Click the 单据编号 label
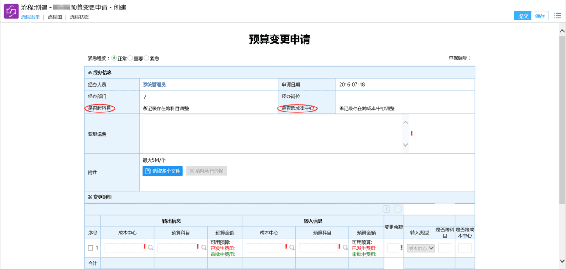The image size is (566, 270). click(x=460, y=58)
